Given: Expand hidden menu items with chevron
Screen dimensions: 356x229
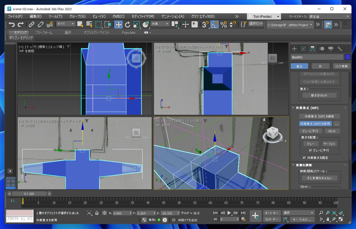Looking at the screenshot, I should (237, 16).
